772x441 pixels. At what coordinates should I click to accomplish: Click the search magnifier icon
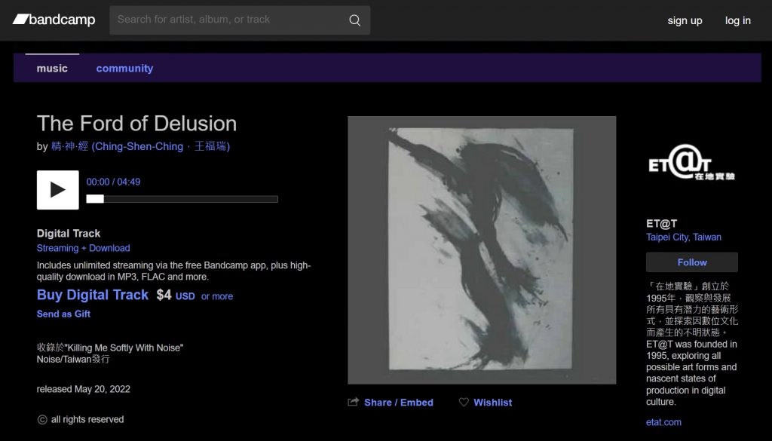(x=354, y=20)
